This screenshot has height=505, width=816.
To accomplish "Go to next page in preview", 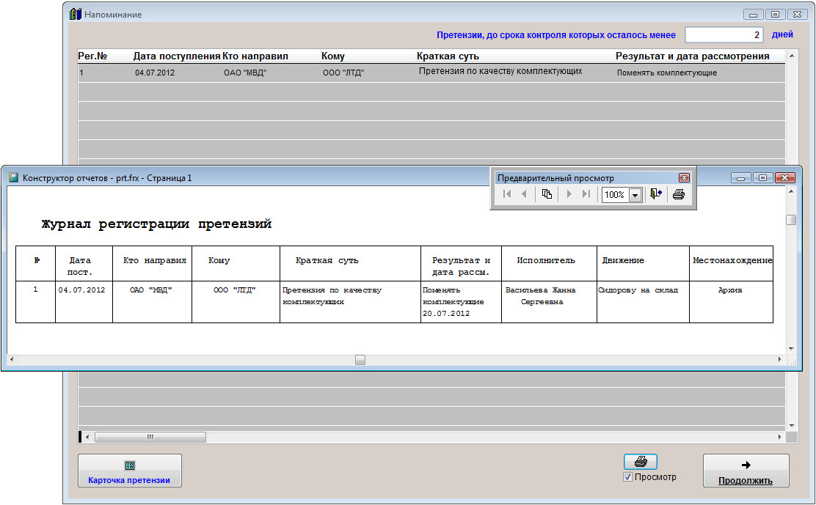I will 569,194.
